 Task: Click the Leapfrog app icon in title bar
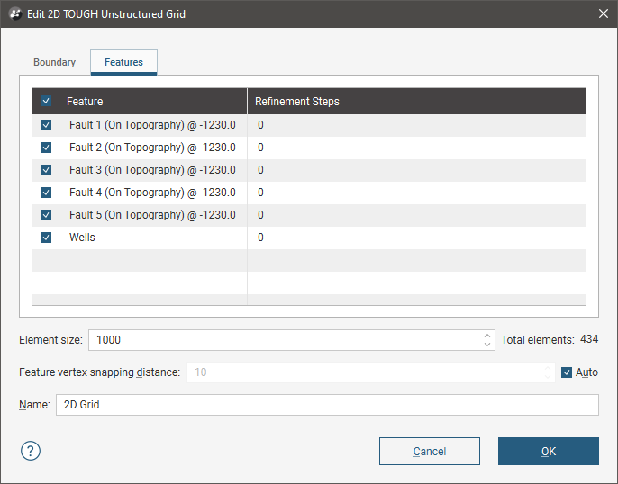point(14,14)
